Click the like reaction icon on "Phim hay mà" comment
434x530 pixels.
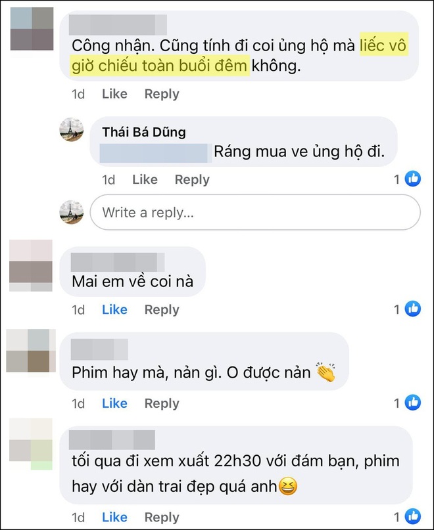[413, 403]
